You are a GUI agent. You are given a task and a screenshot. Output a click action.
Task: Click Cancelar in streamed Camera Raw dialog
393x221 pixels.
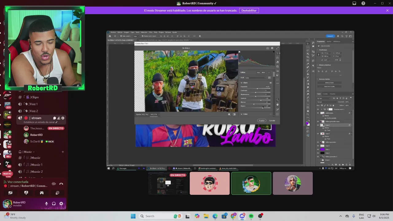[272, 120]
